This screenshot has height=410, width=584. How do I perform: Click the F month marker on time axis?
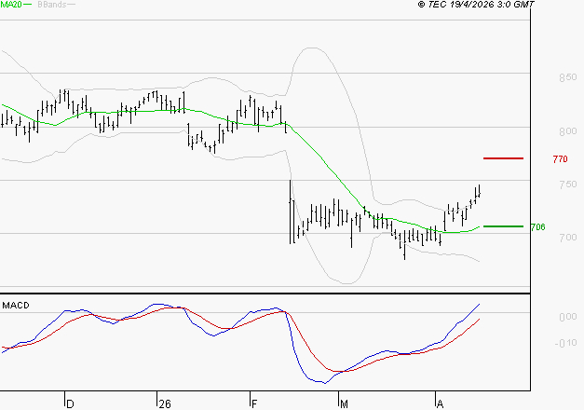point(254,404)
